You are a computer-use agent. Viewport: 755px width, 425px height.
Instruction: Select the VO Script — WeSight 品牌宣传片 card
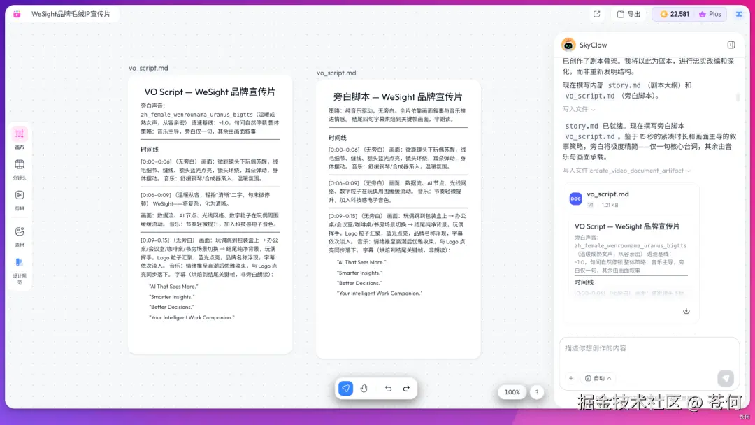tap(210, 215)
